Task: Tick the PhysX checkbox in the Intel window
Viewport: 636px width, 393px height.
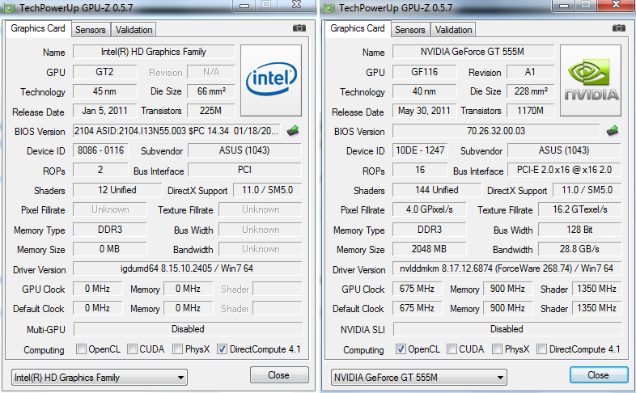Action: pos(177,349)
